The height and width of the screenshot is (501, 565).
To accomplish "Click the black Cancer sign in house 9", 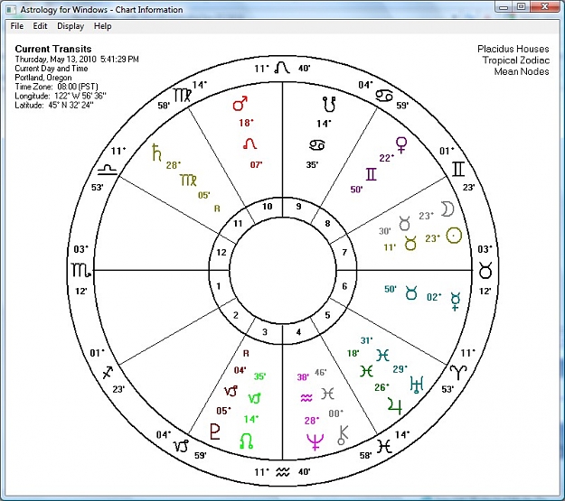I will coord(317,145).
